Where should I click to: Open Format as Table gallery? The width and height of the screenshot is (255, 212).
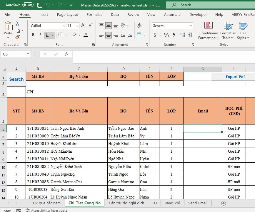pos(228,31)
